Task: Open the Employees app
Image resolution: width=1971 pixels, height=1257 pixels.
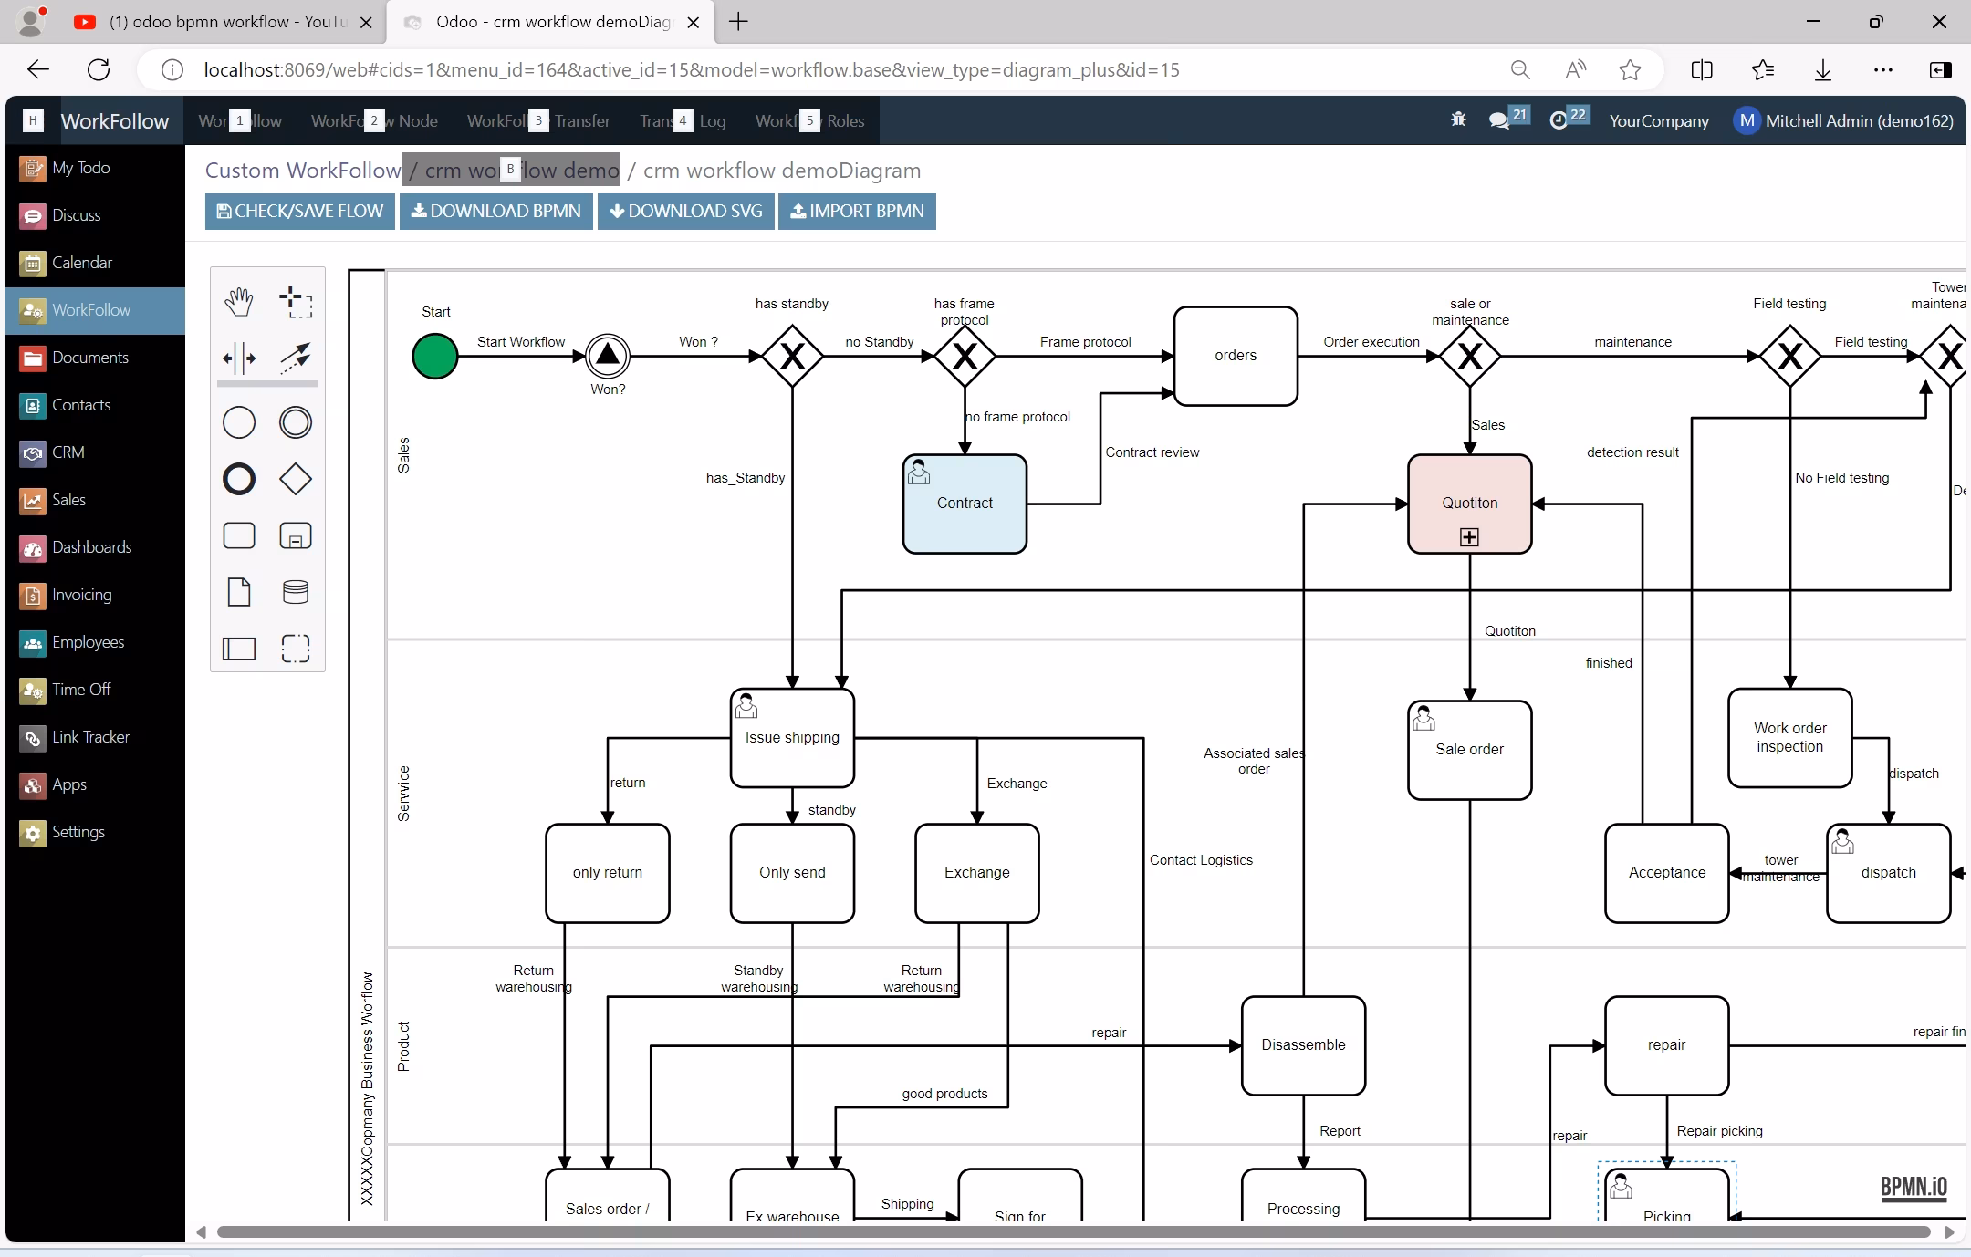Action: (x=95, y=642)
